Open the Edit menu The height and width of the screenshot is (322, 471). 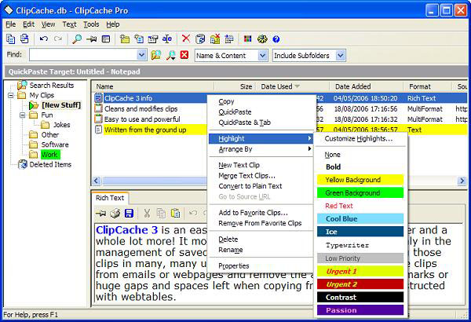coord(29,24)
